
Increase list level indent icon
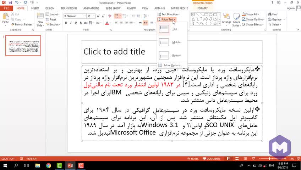(138, 16)
